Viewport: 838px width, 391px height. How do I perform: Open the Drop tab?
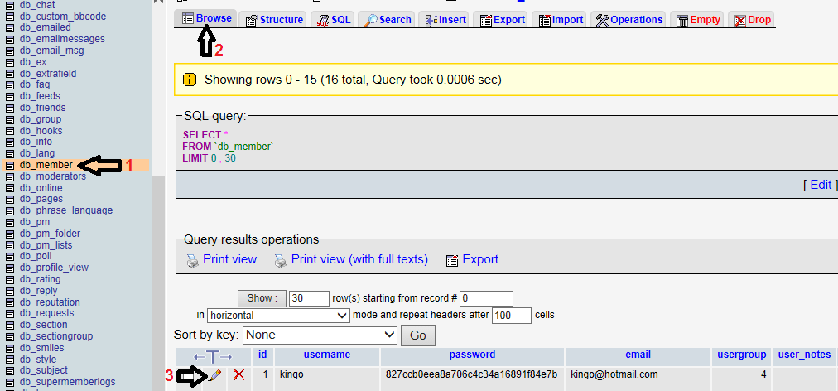(753, 20)
